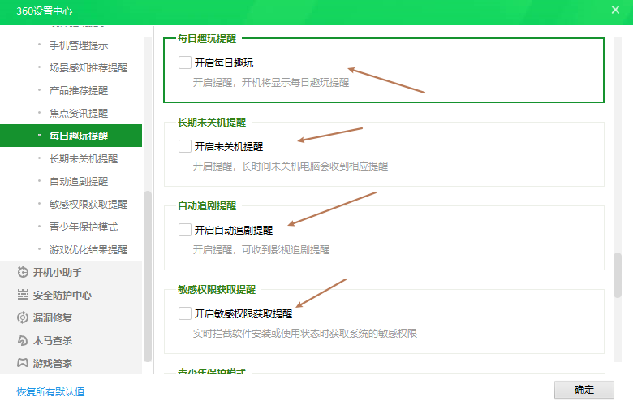Click description 实时拦截软件安装或使用状态时获取系统的敏感权限

pos(305,333)
